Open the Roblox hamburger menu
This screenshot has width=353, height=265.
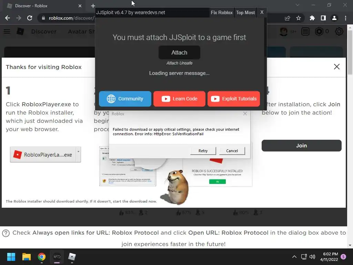pos(7,31)
